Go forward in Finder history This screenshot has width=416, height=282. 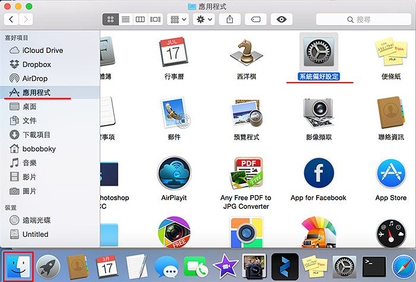pyautogui.click(x=26, y=19)
